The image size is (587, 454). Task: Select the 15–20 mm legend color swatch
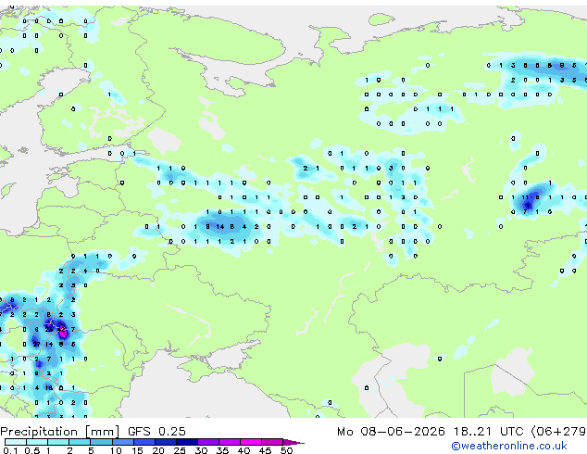point(144,442)
